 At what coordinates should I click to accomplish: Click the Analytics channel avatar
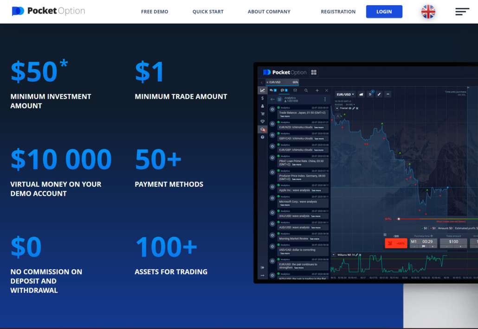(279, 99)
